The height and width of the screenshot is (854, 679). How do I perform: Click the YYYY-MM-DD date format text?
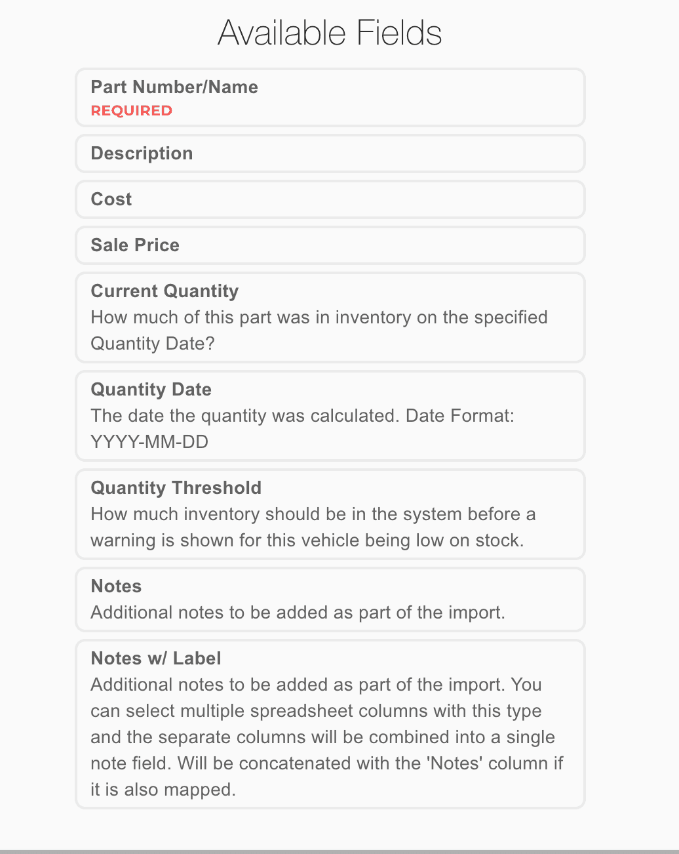point(149,442)
